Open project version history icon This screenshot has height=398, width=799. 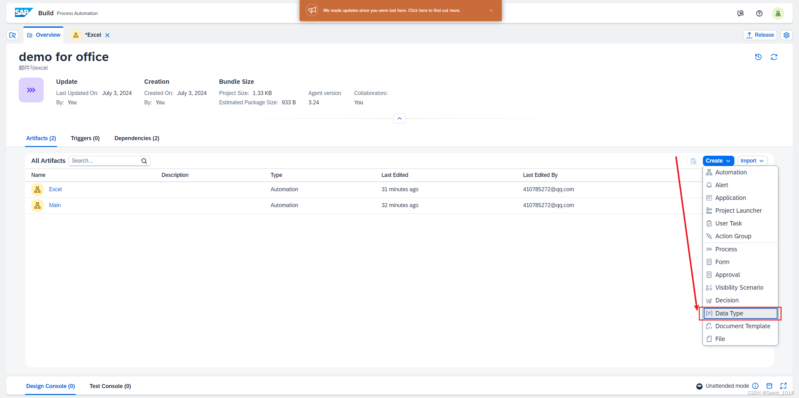[x=758, y=57]
